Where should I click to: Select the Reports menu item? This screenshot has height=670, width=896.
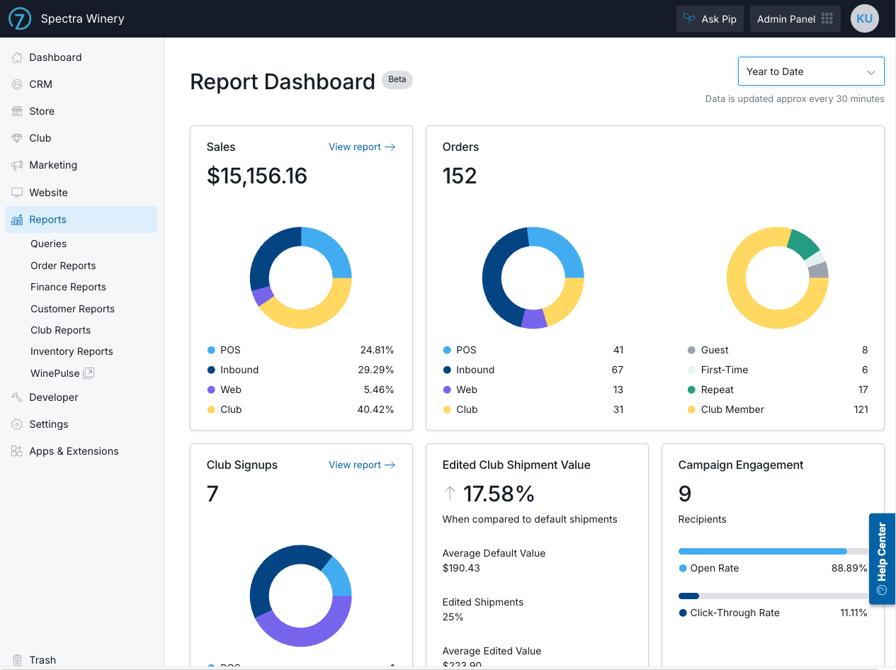pos(81,220)
